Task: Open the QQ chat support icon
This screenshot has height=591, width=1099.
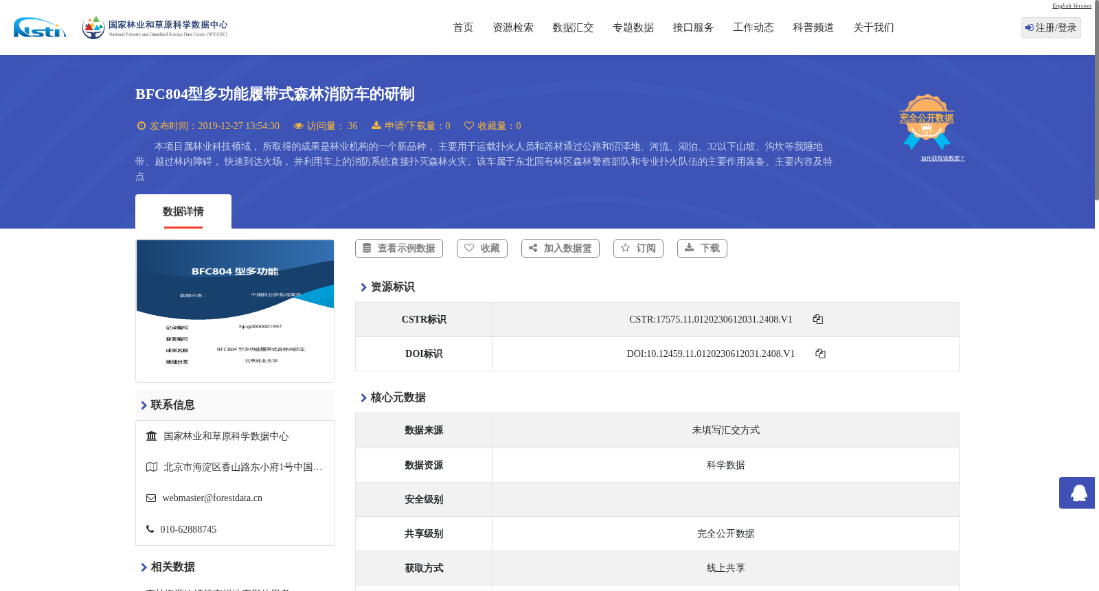Action: (x=1078, y=493)
